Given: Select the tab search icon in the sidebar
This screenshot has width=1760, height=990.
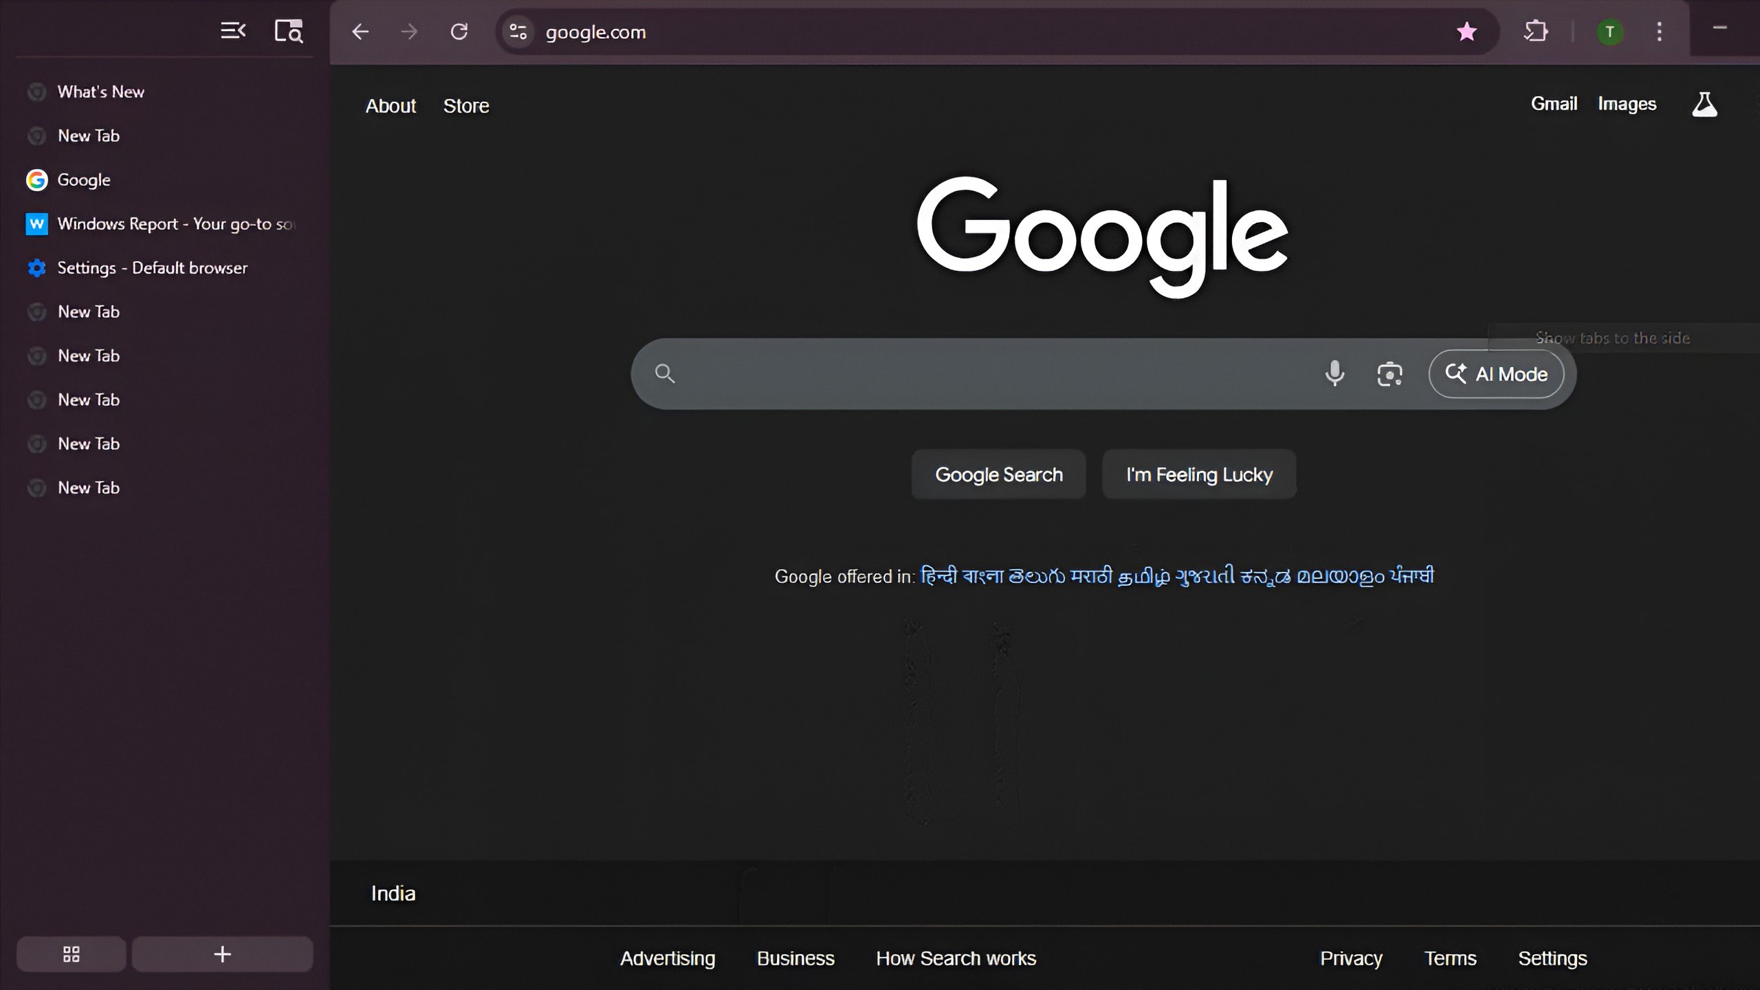Looking at the screenshot, I should click(289, 30).
